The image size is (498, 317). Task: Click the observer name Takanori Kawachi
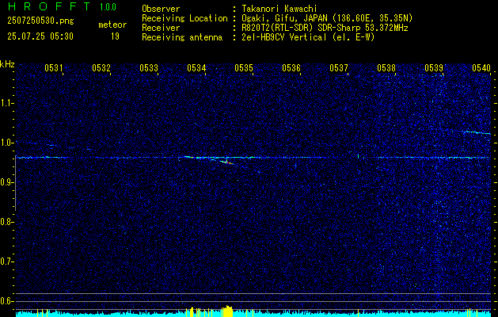[x=279, y=9]
